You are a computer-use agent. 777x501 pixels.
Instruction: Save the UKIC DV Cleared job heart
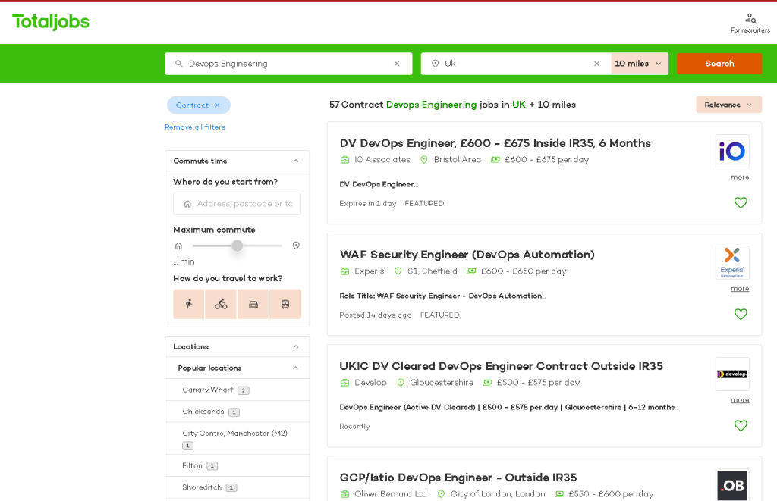741,426
